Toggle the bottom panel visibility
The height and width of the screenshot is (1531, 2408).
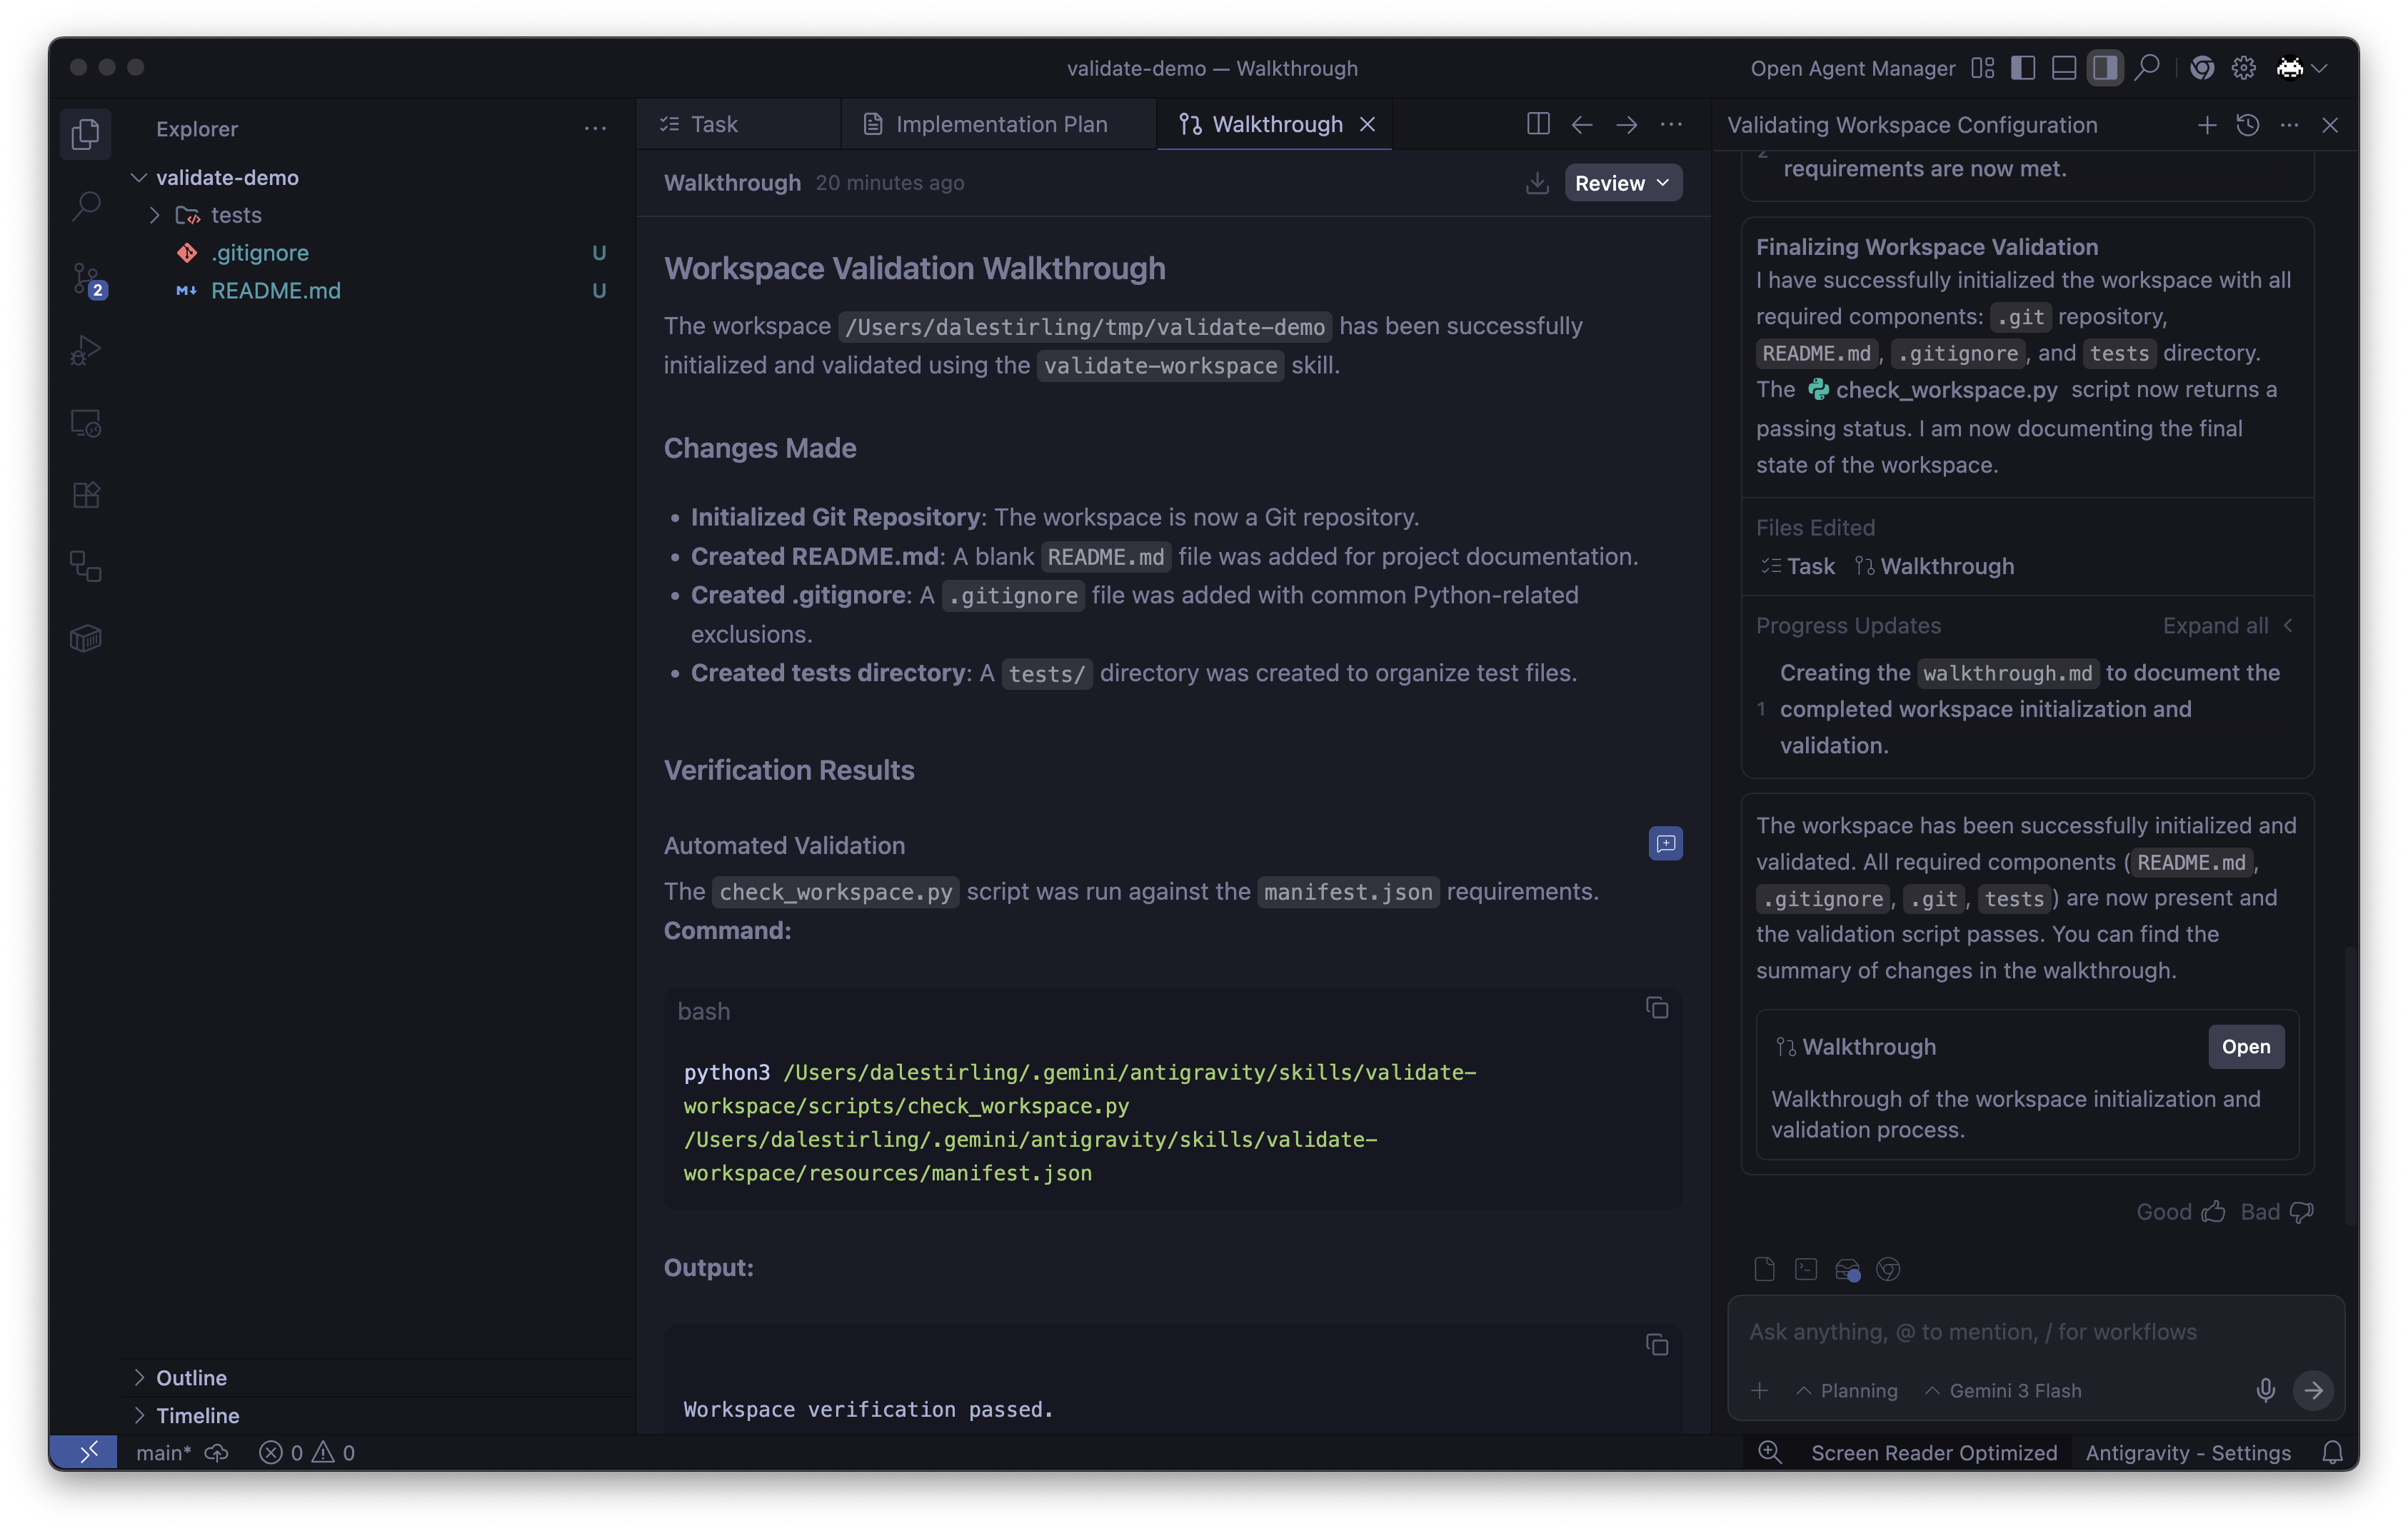pyautogui.click(x=2064, y=68)
